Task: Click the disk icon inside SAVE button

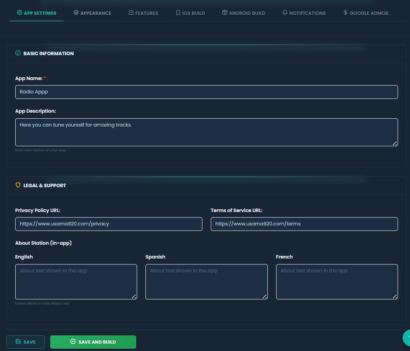Action: coord(17,342)
